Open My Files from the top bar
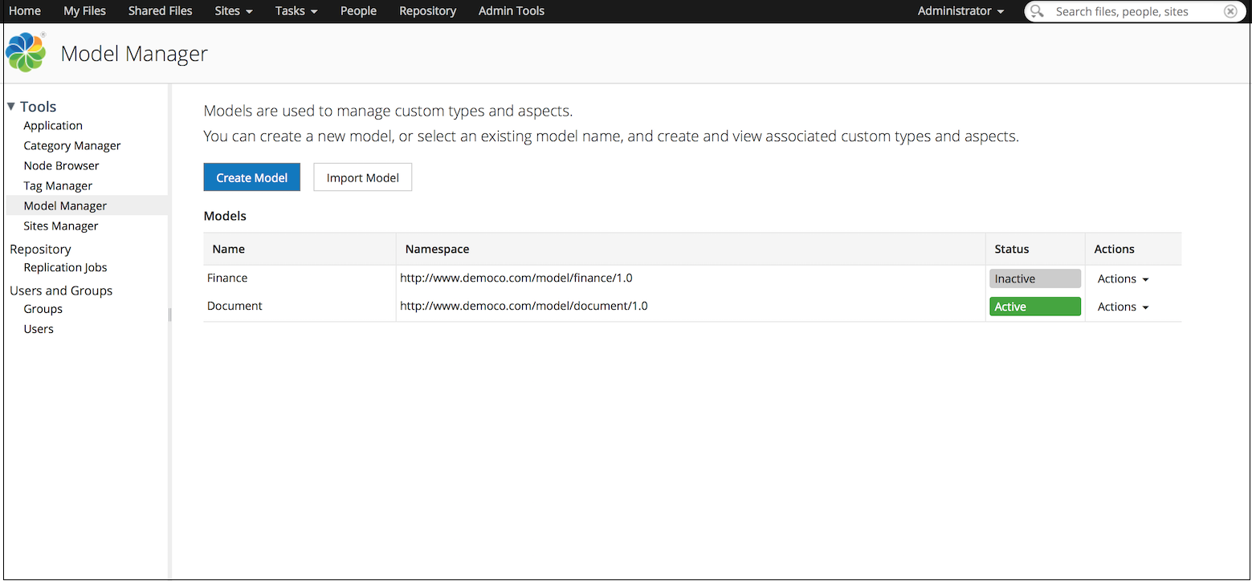This screenshot has width=1252, height=581. click(84, 11)
